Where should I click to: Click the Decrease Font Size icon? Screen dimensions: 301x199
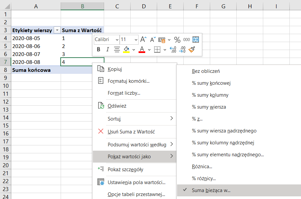click(153, 39)
